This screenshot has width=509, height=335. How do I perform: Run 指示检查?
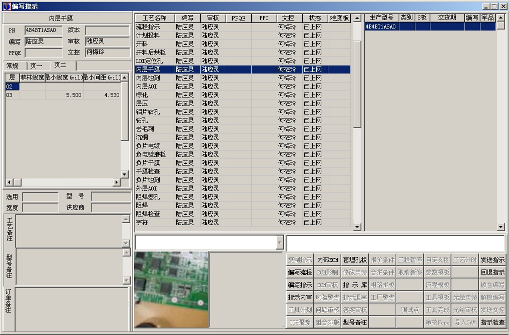click(x=492, y=322)
